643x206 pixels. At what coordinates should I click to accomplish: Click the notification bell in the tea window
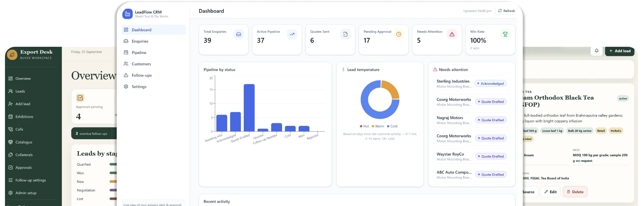pyautogui.click(x=596, y=51)
